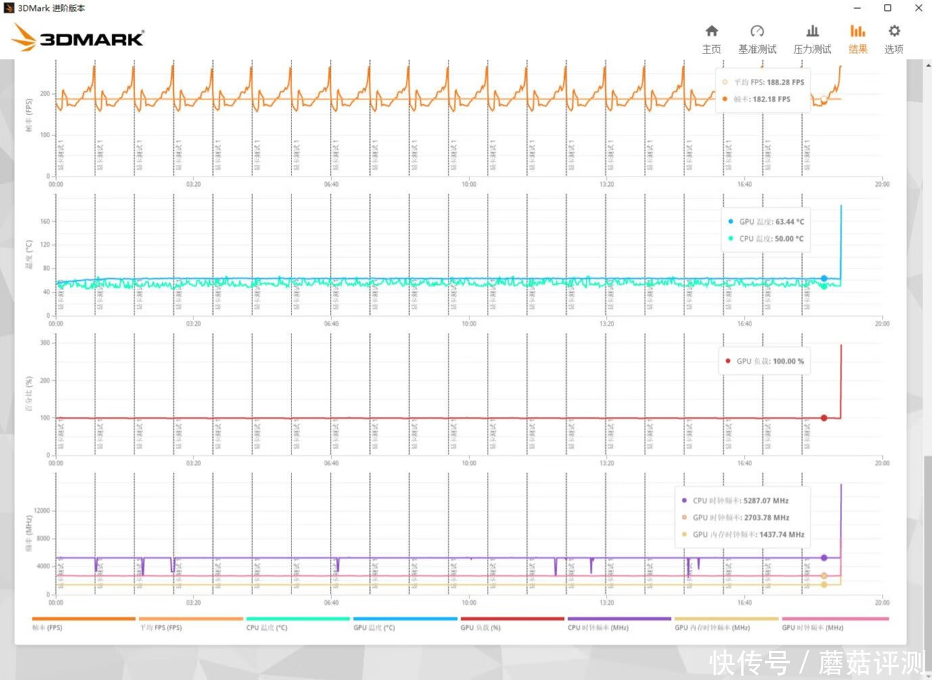The height and width of the screenshot is (680, 932).
Task: Select the 结果 results chart icon
Action: click(858, 39)
